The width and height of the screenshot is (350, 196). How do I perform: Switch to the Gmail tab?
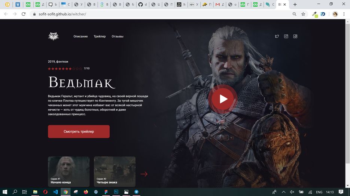(220, 4)
